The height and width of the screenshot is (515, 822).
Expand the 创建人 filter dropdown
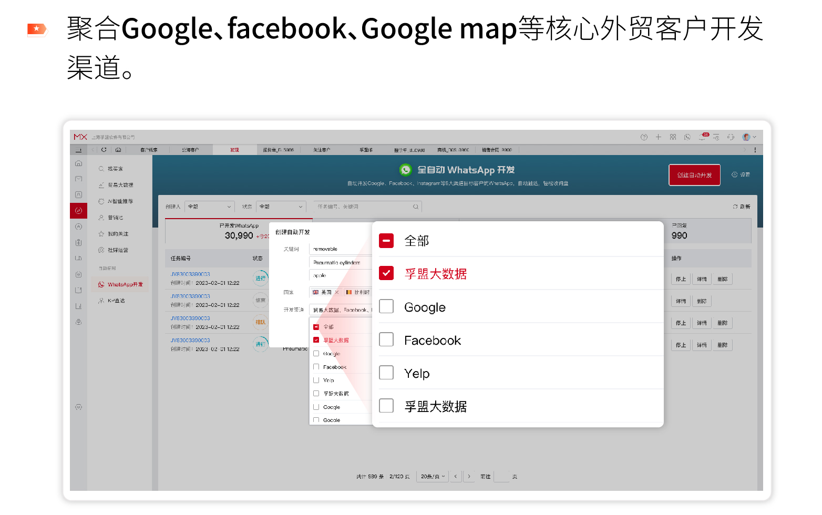click(209, 207)
